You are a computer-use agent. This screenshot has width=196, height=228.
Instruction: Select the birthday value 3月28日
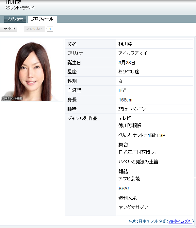[x=127, y=63]
